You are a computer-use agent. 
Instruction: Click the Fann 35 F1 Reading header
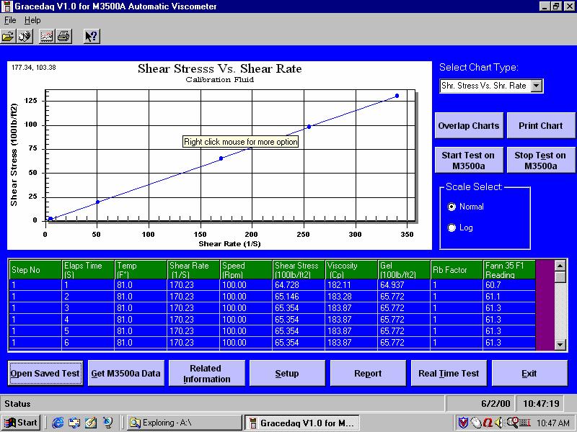tap(509, 269)
